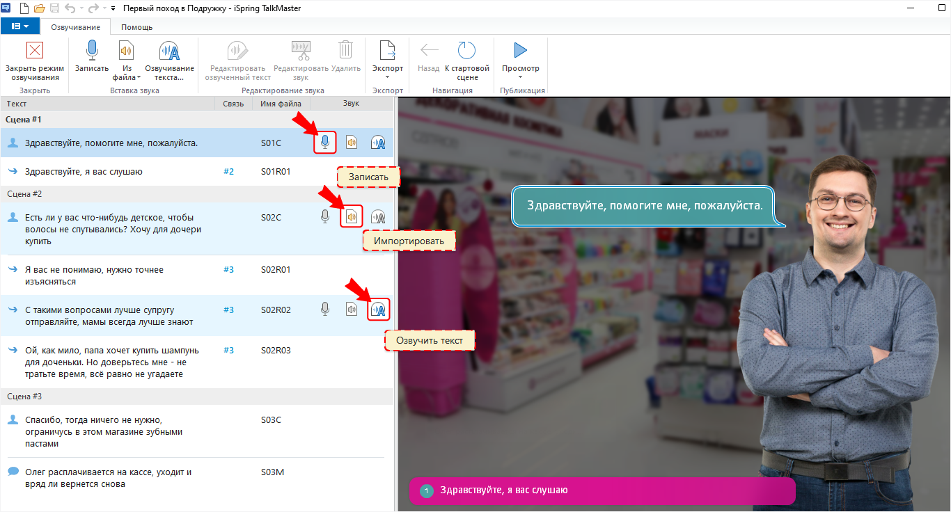
Task: Click the Имя файла column header
Action: coord(281,104)
